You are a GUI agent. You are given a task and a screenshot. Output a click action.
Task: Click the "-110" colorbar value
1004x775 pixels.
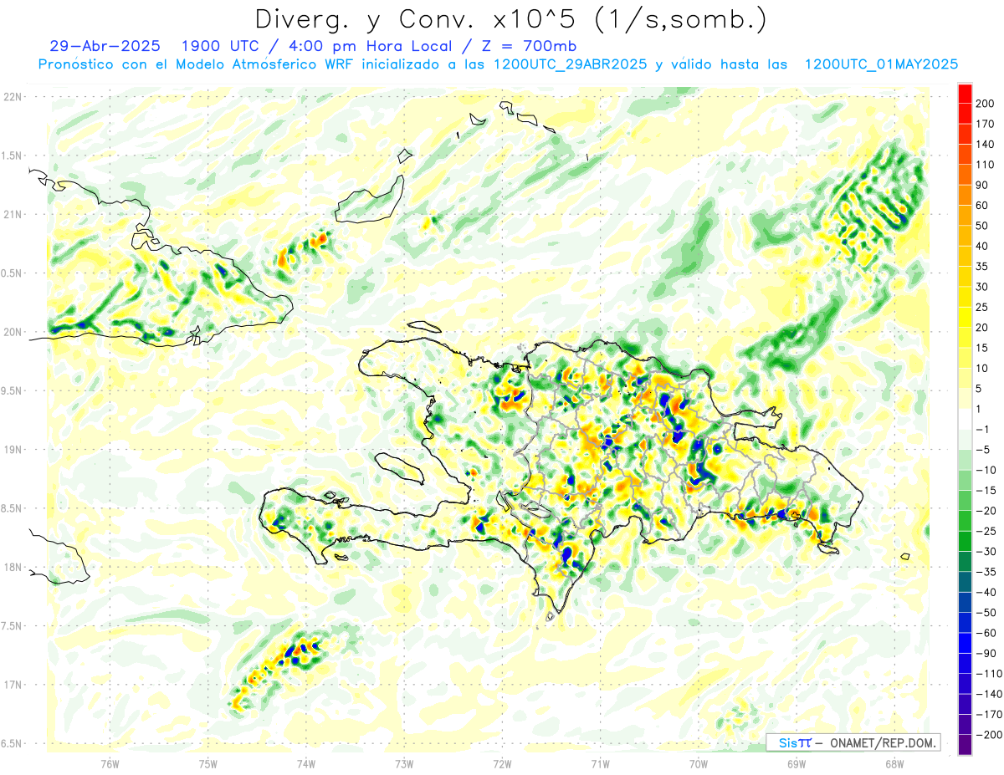tap(988, 674)
